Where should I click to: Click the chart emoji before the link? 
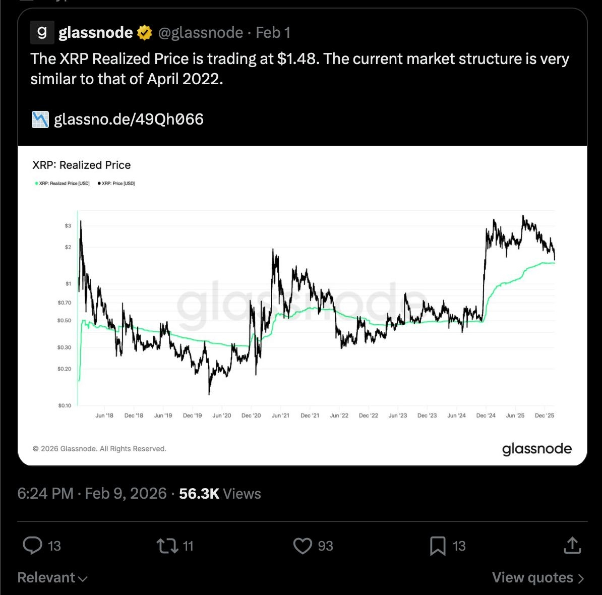pos(40,120)
